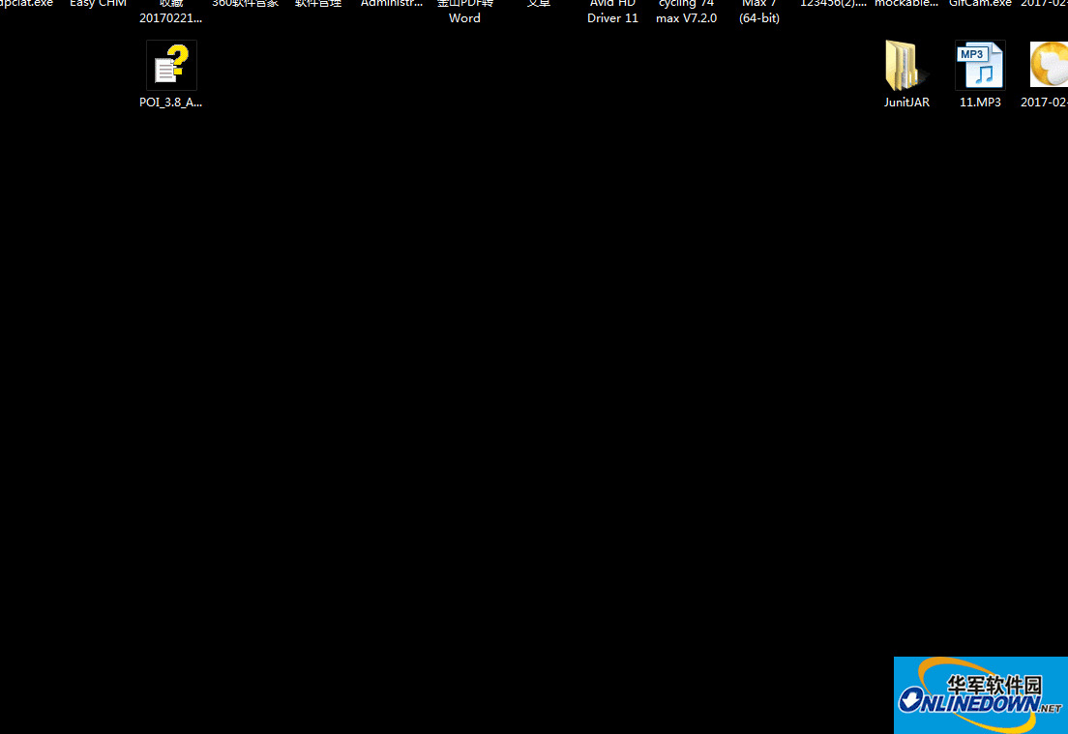Click the partly visible orange icon at right edge

[1049, 65]
